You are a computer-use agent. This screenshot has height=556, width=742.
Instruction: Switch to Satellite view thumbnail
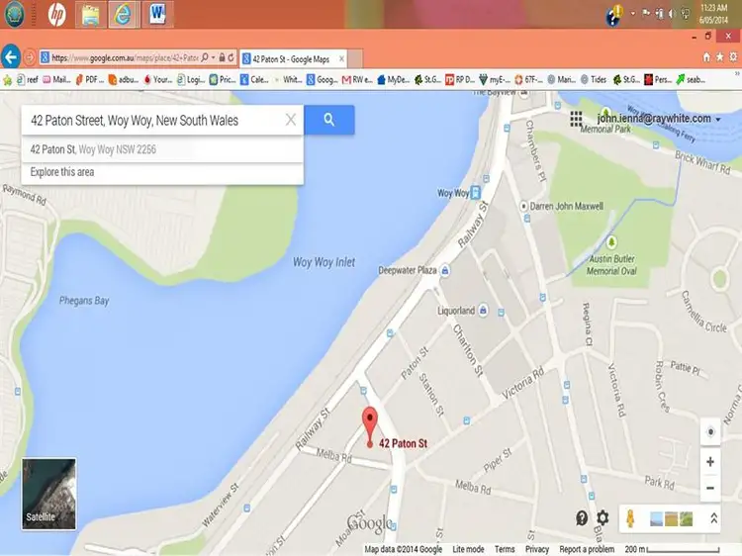pyautogui.click(x=49, y=492)
